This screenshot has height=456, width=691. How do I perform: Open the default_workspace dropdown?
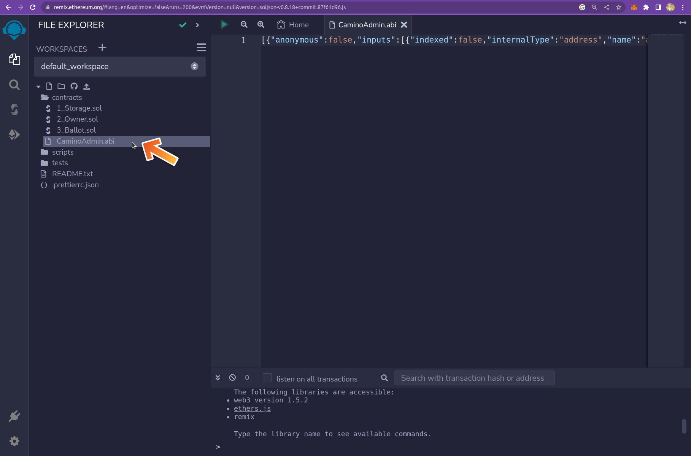tap(119, 66)
